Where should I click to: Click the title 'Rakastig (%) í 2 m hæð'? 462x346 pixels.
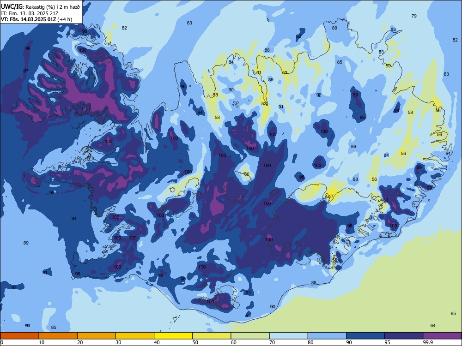[53, 7]
